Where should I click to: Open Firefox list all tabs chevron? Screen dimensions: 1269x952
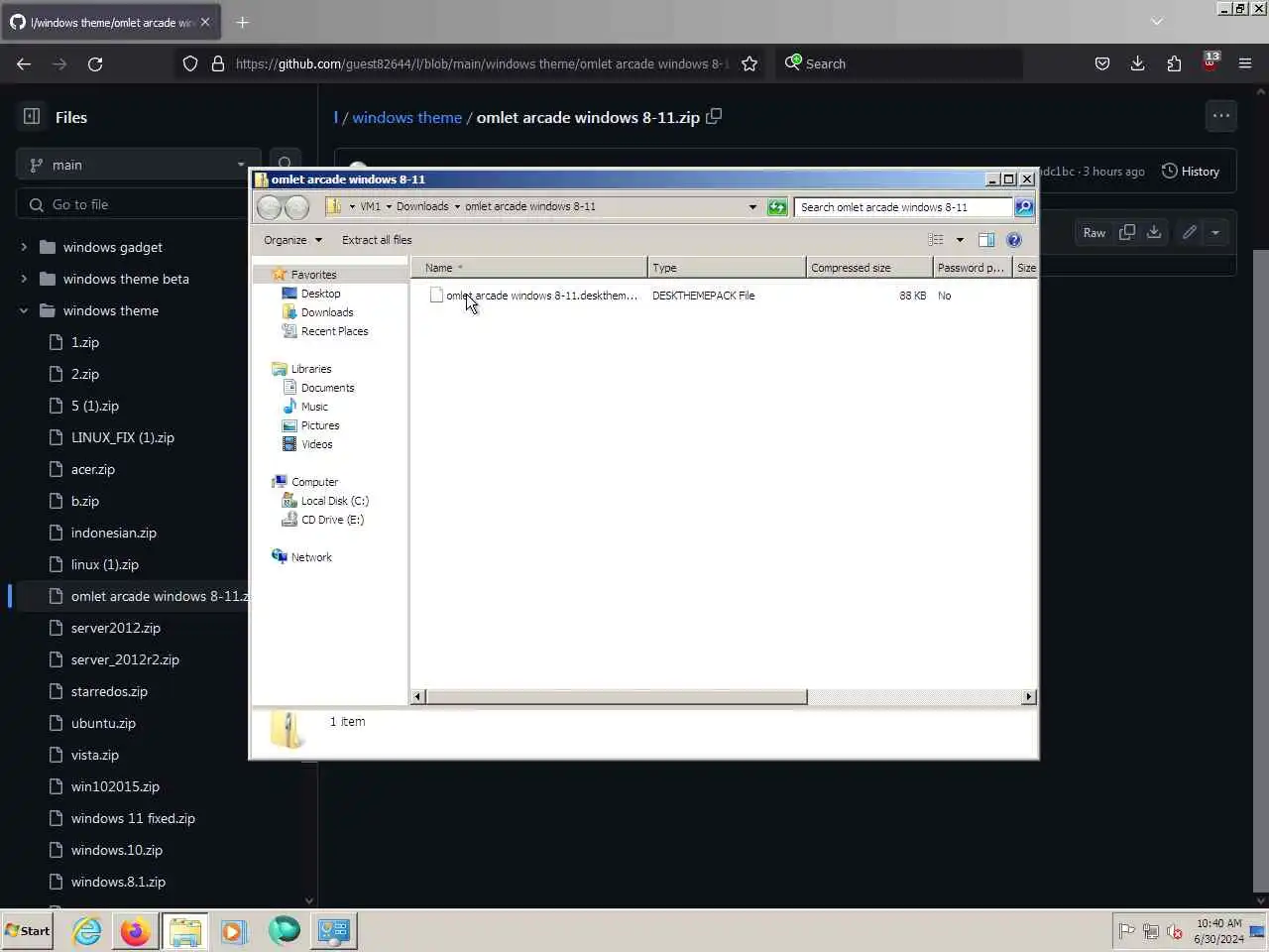click(x=1156, y=21)
